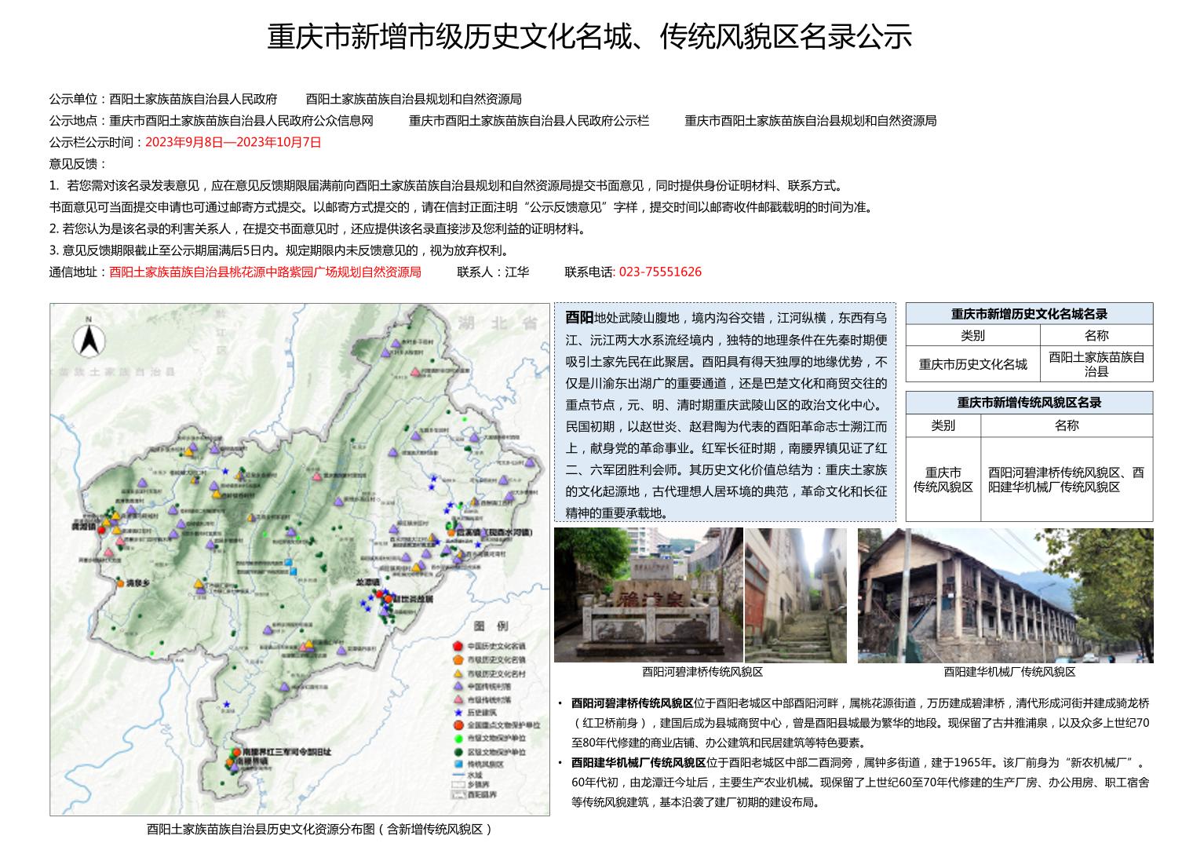Click the 南腰界红三军司令部旧址 map label

pos(286,751)
